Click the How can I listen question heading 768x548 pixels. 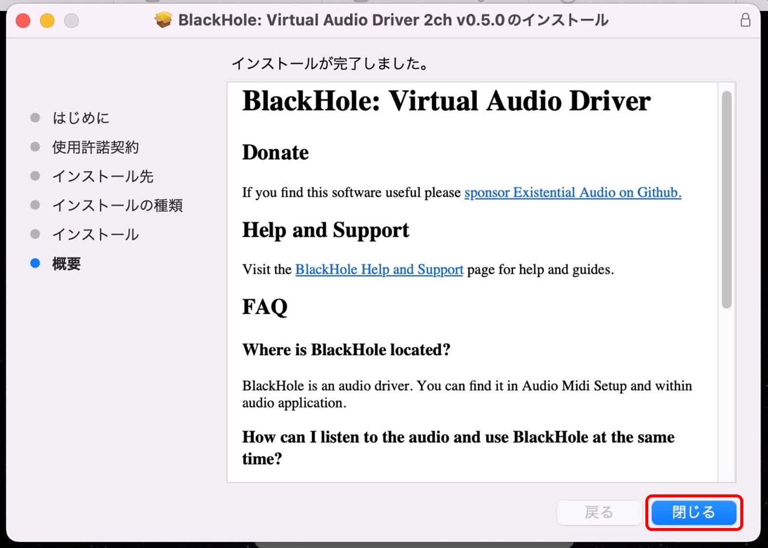tap(458, 448)
